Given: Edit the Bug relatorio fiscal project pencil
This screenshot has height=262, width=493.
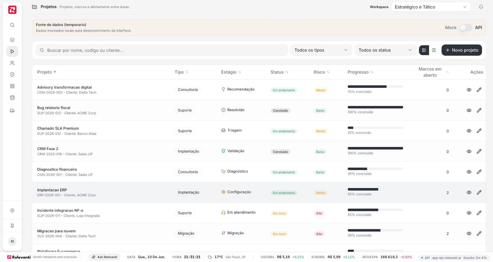Looking at the screenshot, I should click(479, 110).
